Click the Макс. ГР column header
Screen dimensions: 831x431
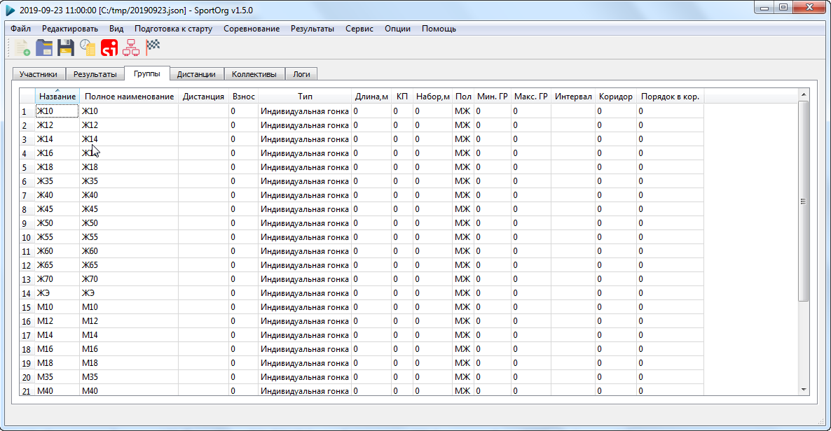tap(531, 97)
